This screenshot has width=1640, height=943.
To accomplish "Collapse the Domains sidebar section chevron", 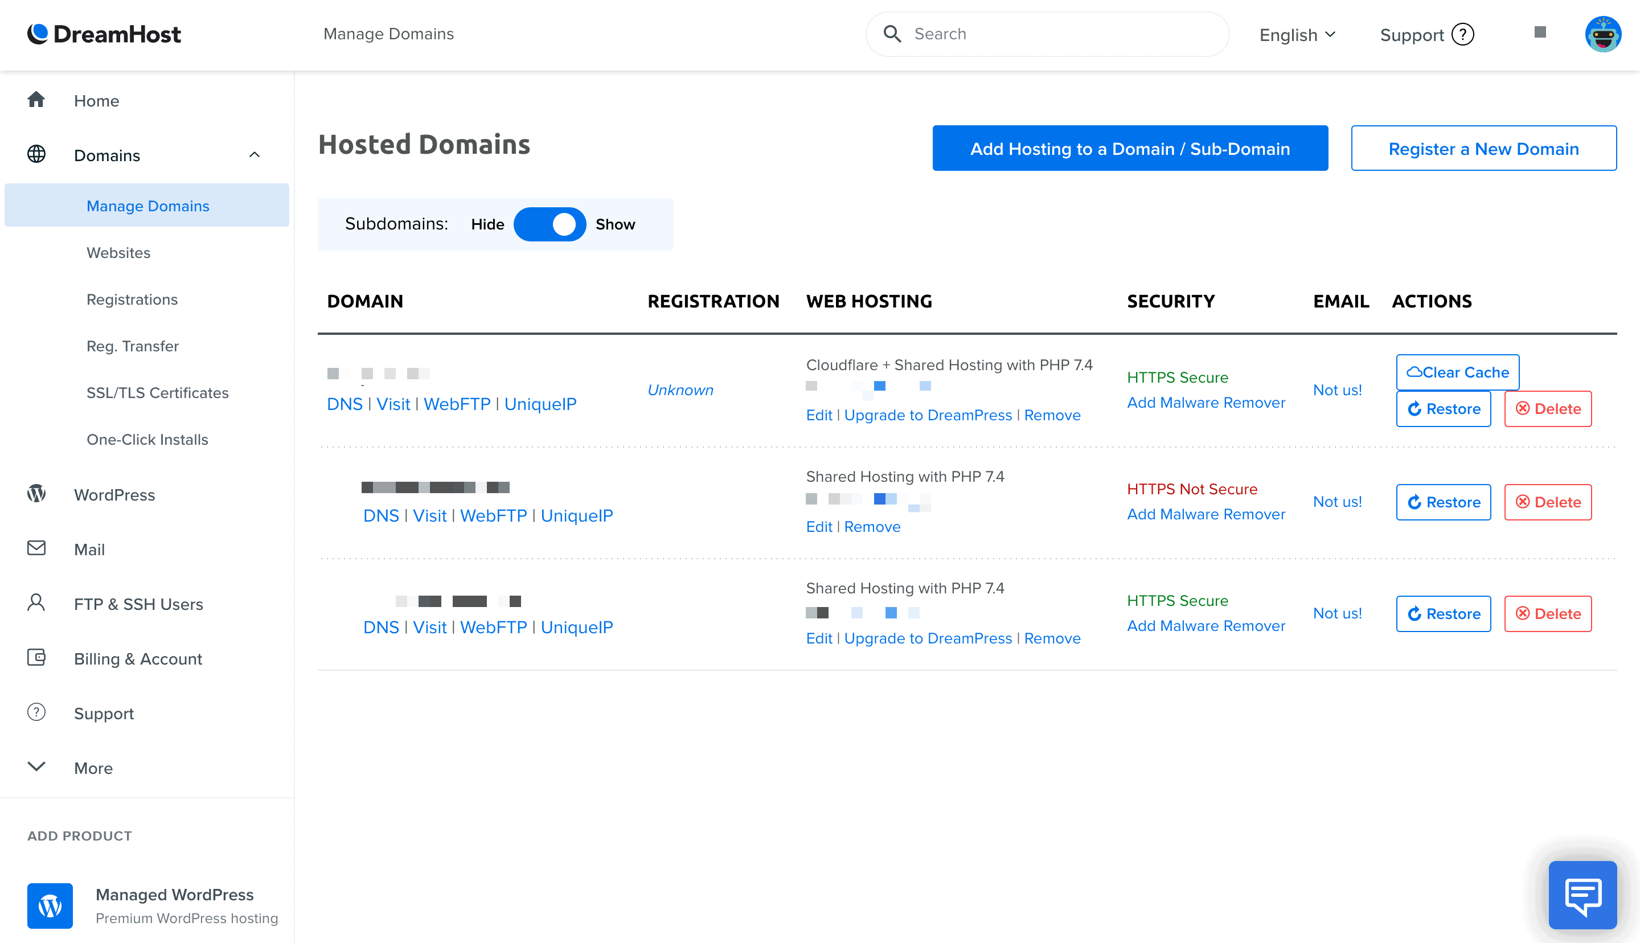I will [255, 155].
